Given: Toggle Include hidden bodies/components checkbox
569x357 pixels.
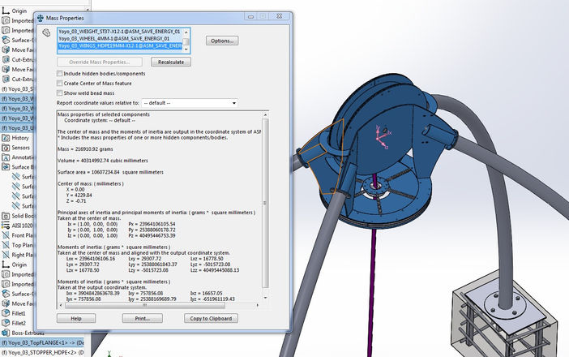Looking at the screenshot, I should coord(59,73).
